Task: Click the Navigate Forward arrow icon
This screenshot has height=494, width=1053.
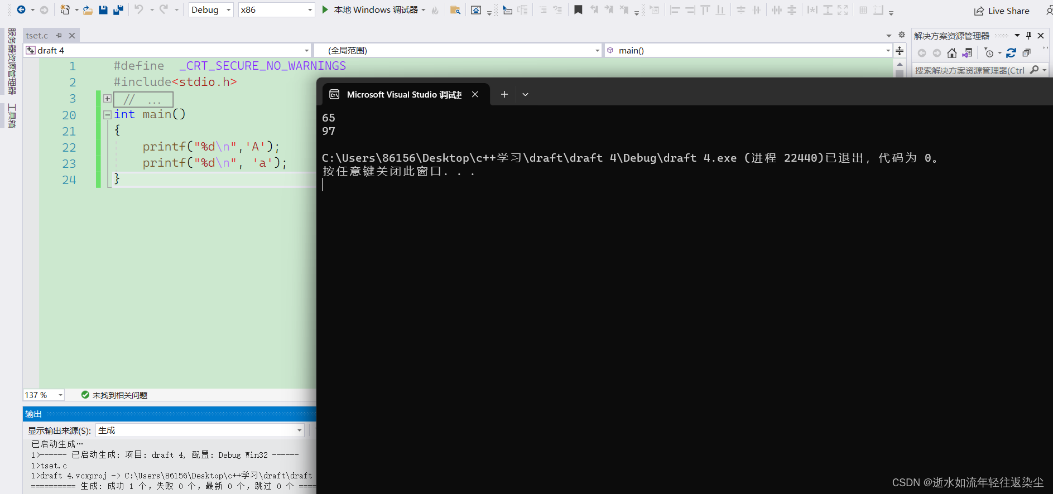Action: (x=44, y=9)
